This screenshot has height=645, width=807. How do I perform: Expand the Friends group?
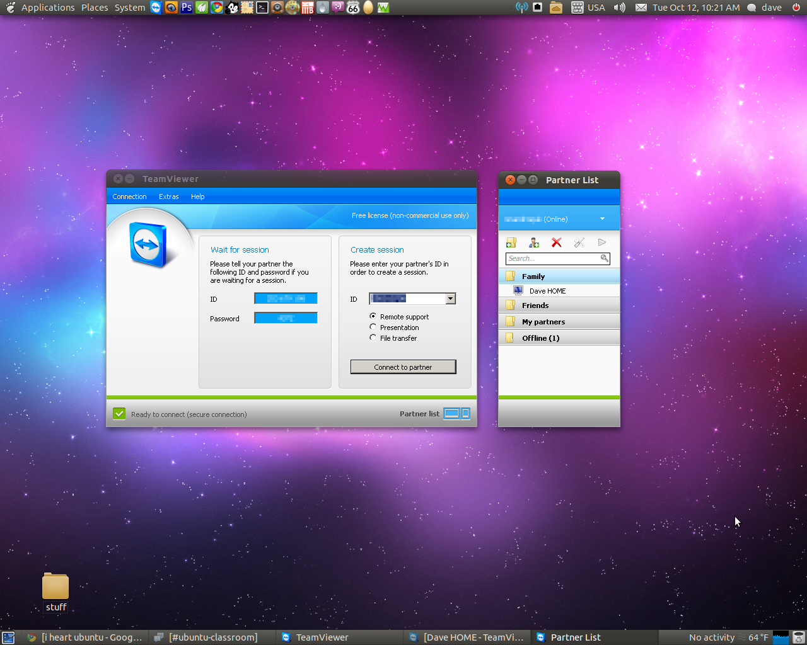[x=559, y=305]
